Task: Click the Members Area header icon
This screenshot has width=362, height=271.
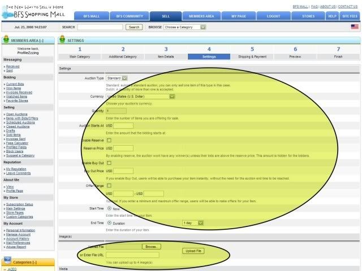Action: click(6, 40)
